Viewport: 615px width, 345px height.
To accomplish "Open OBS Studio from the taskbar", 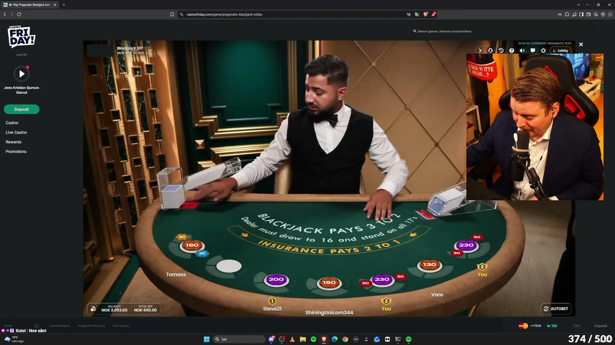I will click(282, 339).
